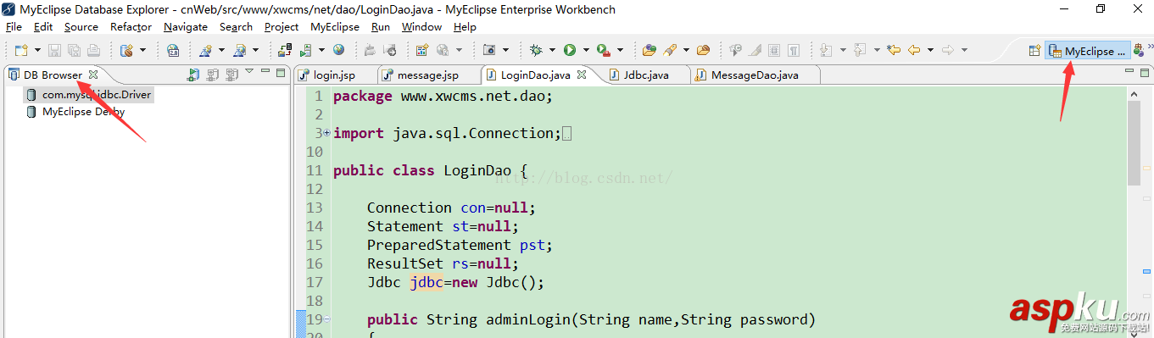Screen dimensions: 1154x338
Task: Open the New wizard dropdown arrow
Action: tap(37, 50)
